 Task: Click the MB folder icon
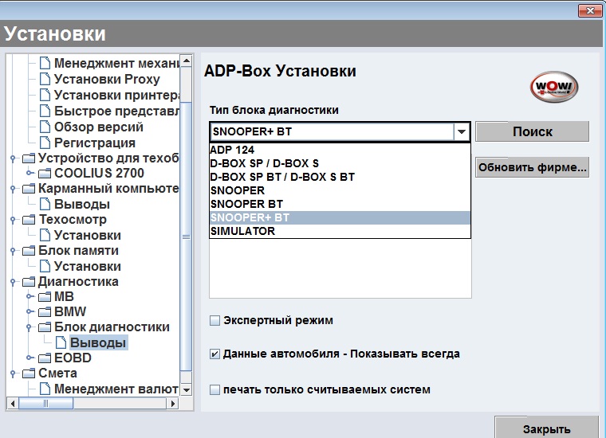[x=45, y=297]
